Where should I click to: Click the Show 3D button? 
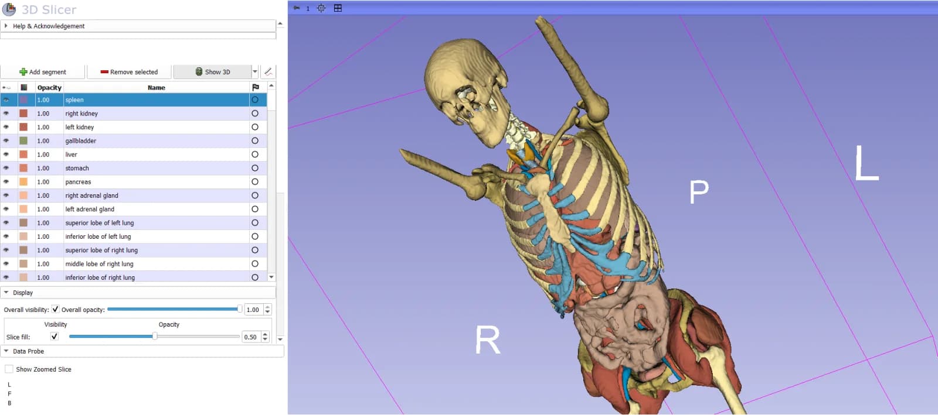click(213, 72)
